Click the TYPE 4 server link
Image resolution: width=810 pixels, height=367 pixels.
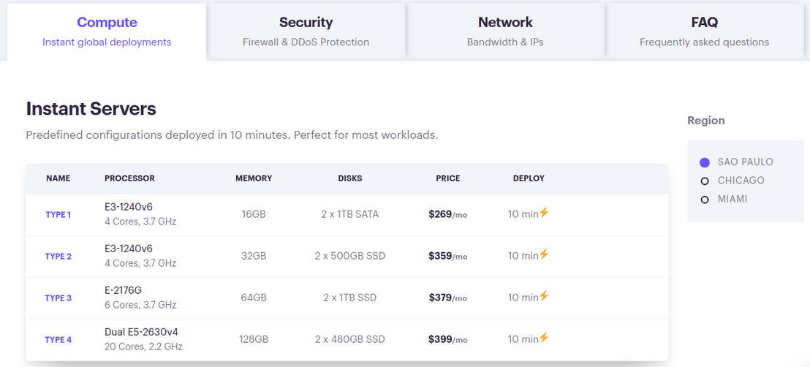click(58, 340)
